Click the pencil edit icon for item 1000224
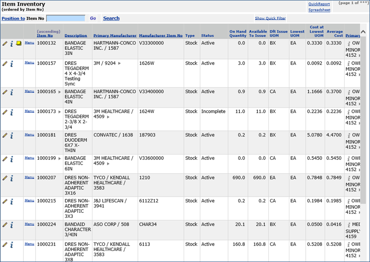Screen dimensions: 370x262 (x=5, y=225)
